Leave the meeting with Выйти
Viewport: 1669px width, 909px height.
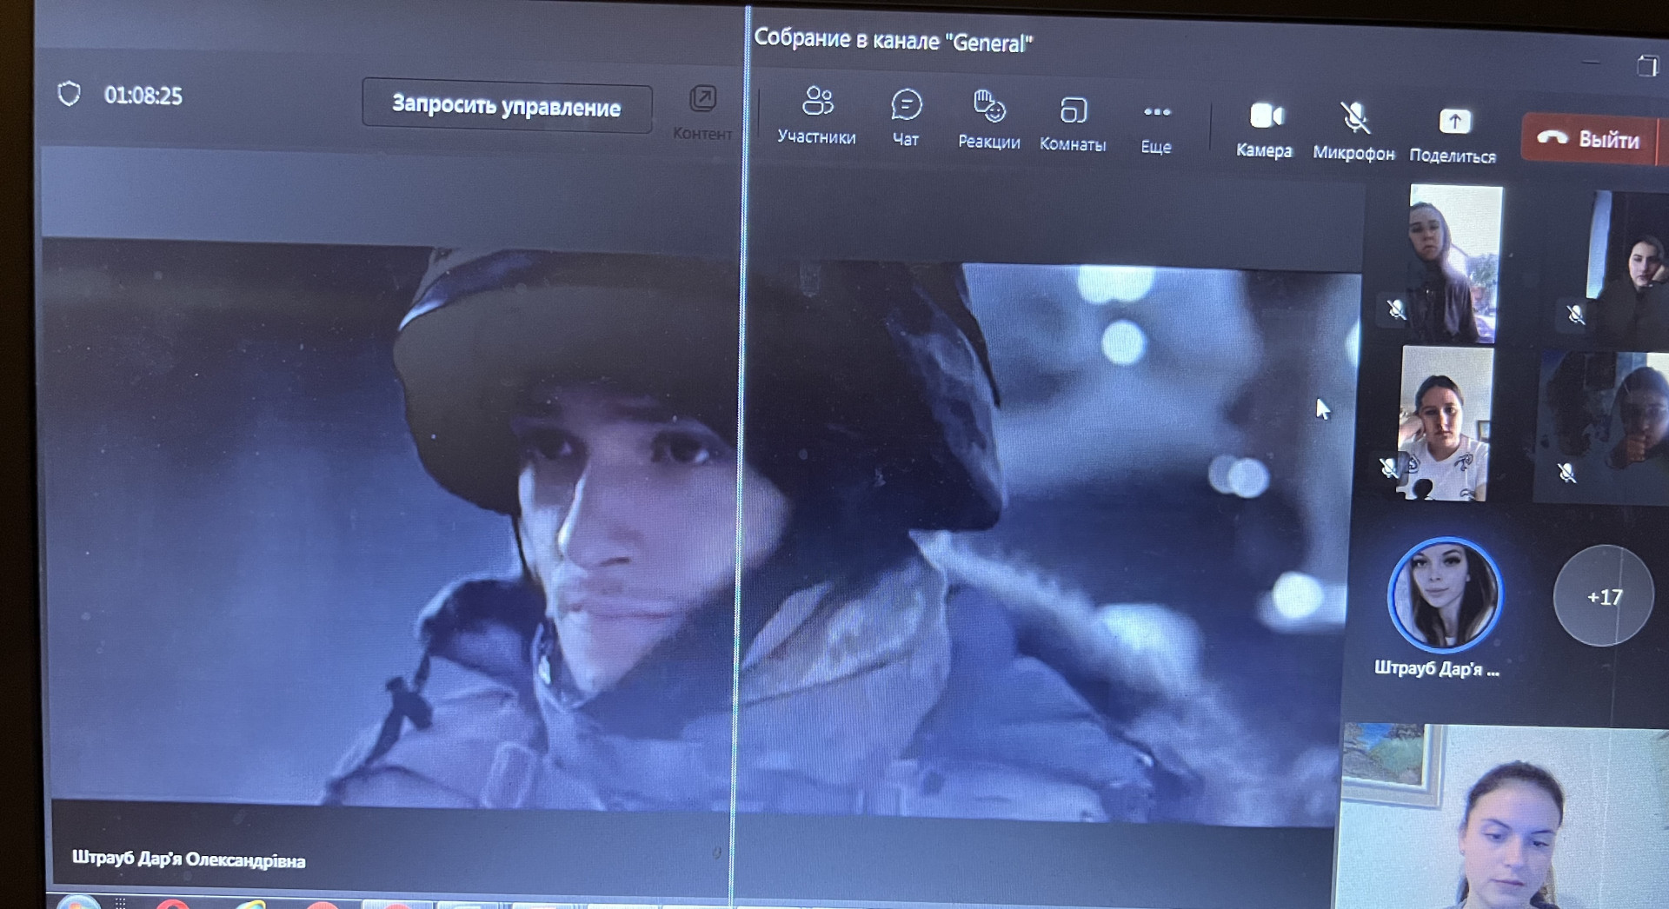[x=1590, y=138]
